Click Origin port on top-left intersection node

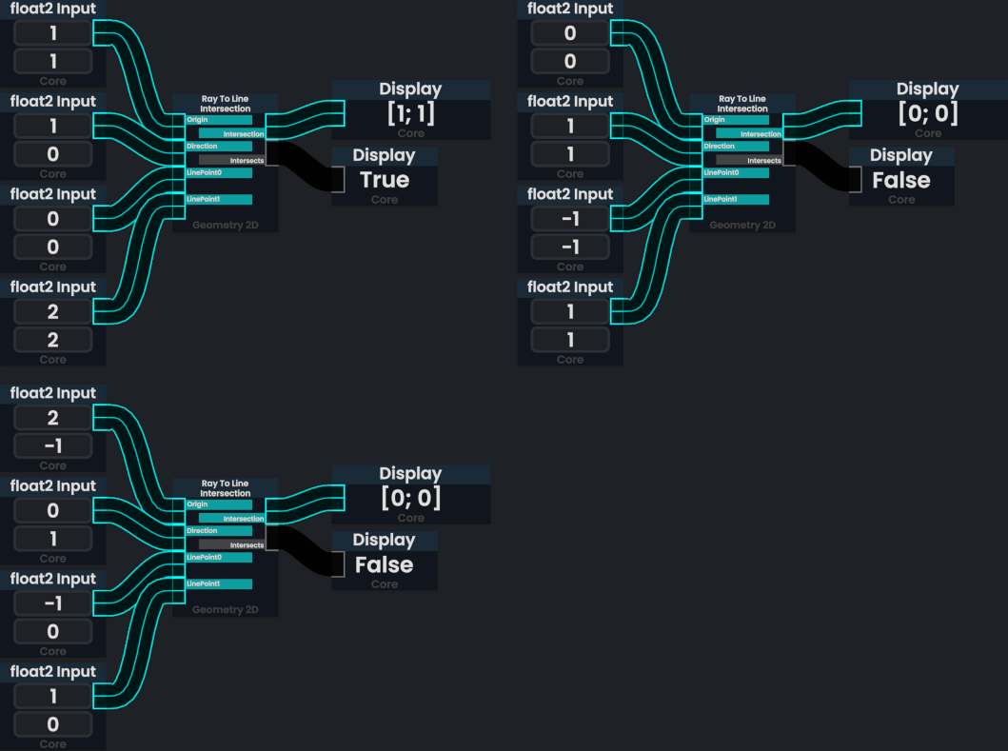[219, 120]
